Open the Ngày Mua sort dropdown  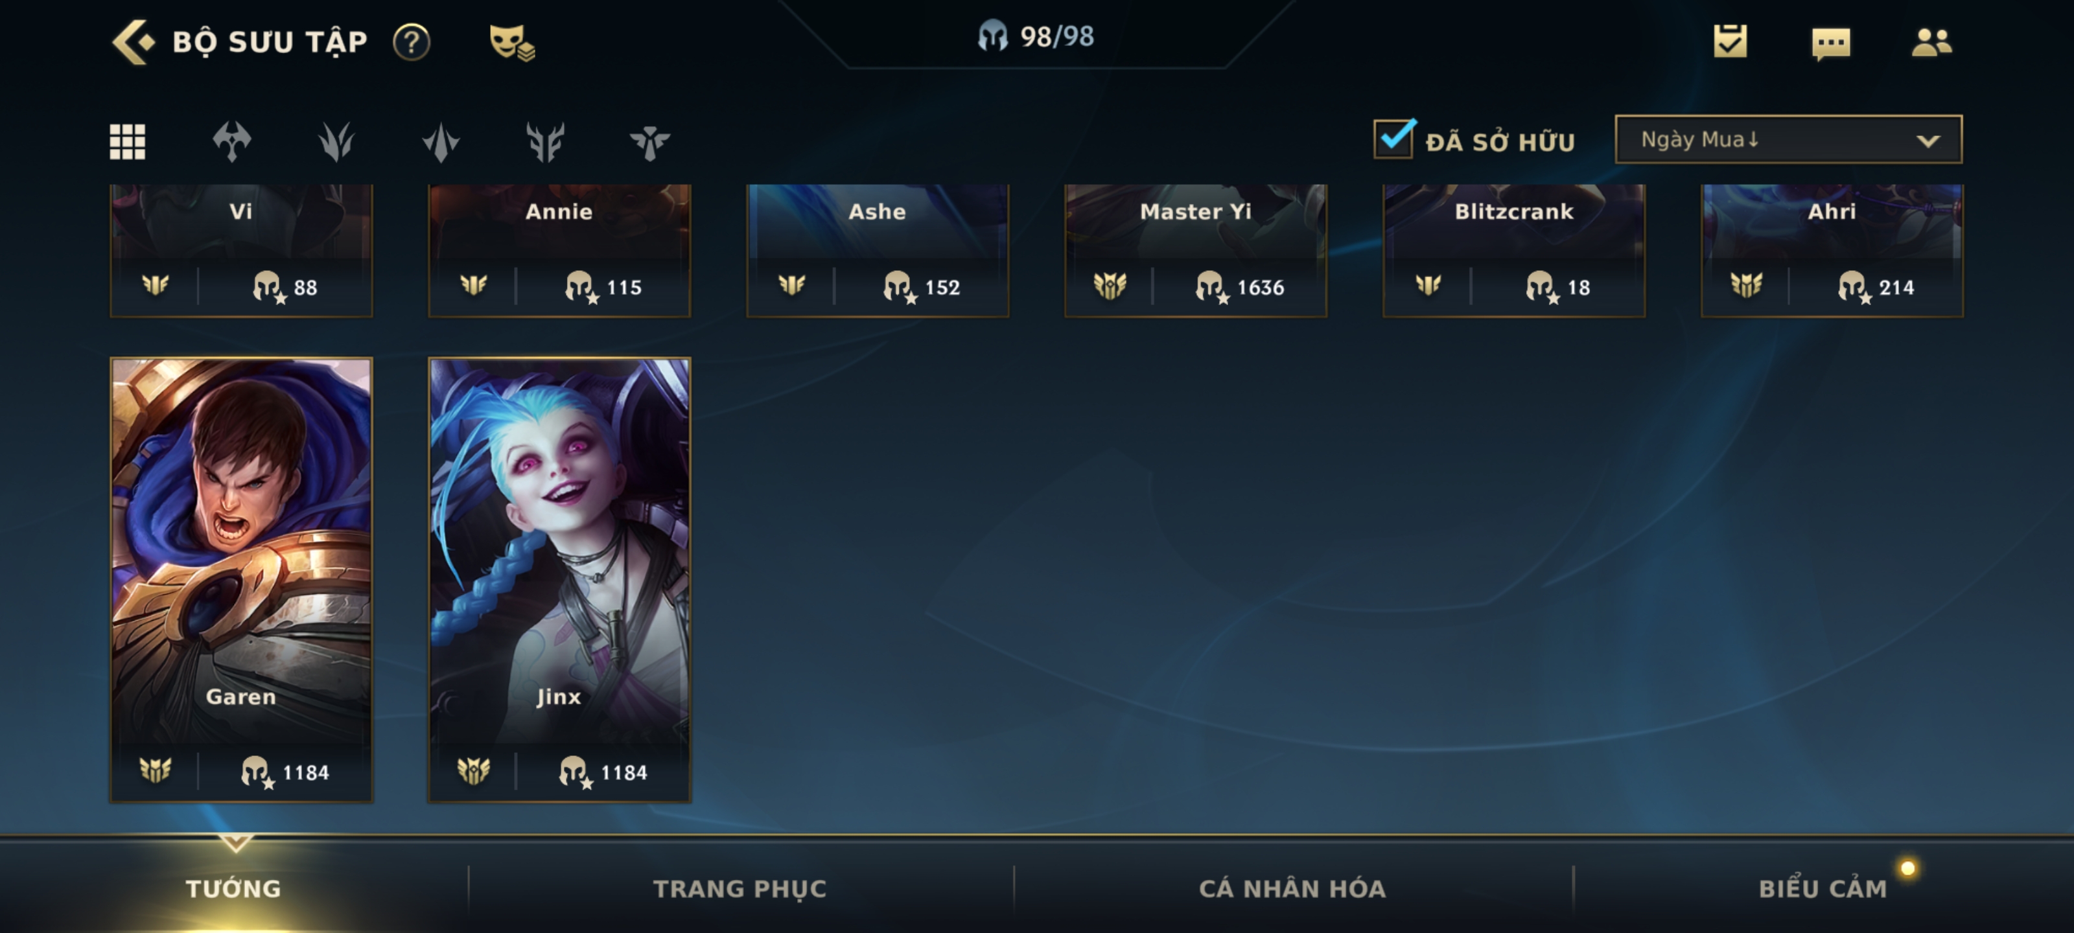tap(1788, 139)
